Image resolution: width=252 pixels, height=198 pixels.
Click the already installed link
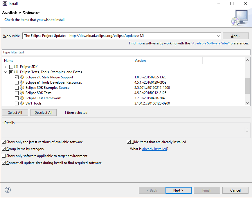[154, 149]
